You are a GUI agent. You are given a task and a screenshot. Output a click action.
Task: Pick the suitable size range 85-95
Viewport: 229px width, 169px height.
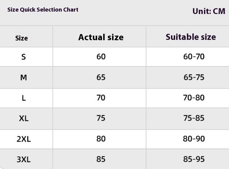(194, 159)
